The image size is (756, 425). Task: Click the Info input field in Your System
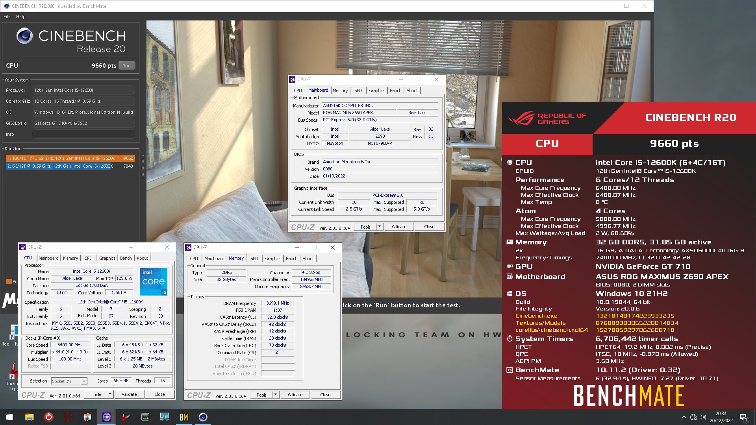coord(83,134)
